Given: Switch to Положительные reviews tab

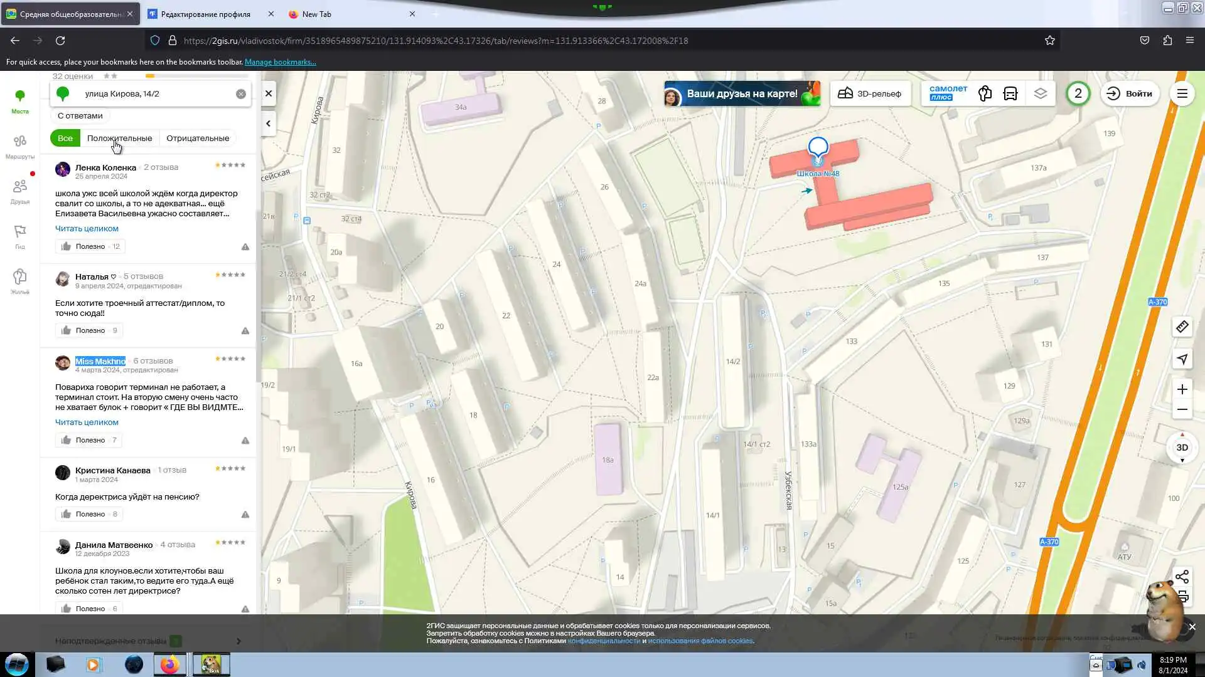Looking at the screenshot, I should coord(119,138).
